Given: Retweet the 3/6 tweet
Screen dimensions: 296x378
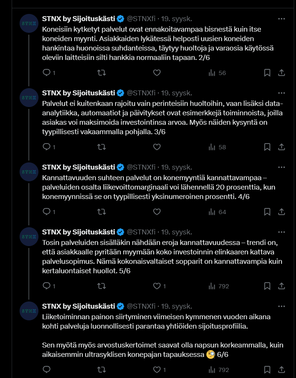Looking at the screenshot, I should point(102,147).
